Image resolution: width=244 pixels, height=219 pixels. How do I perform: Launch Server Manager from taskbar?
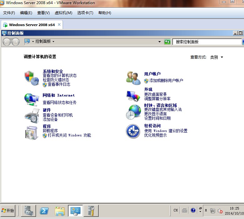29,211
